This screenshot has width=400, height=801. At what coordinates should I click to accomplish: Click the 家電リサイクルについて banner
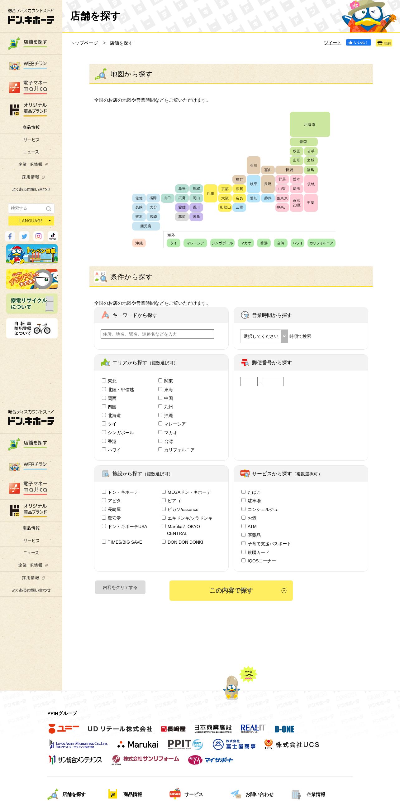click(32, 303)
